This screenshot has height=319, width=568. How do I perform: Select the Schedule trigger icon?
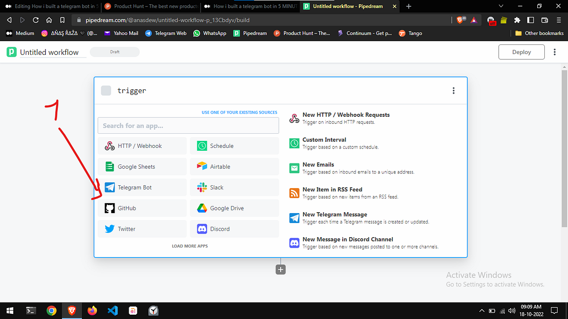click(x=202, y=146)
